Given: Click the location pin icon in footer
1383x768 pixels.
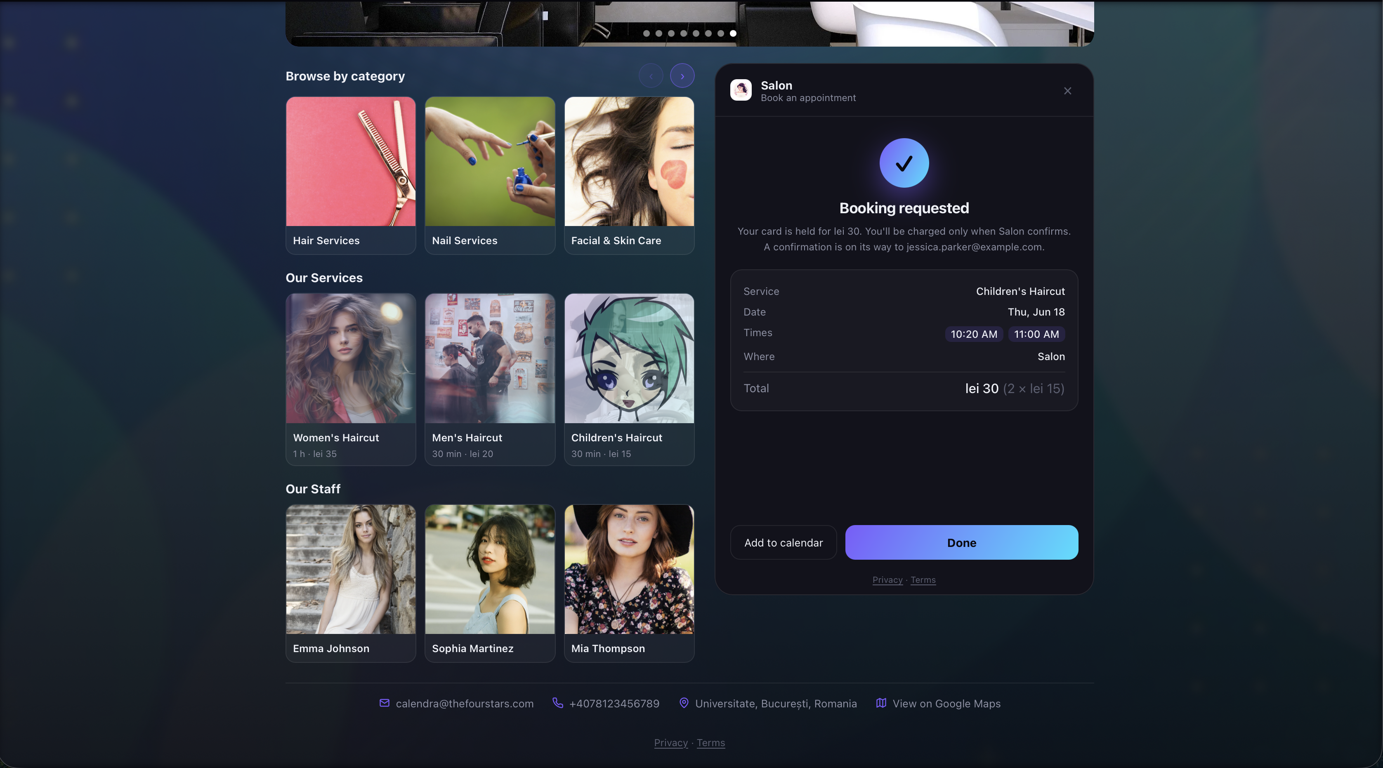Looking at the screenshot, I should (x=684, y=703).
